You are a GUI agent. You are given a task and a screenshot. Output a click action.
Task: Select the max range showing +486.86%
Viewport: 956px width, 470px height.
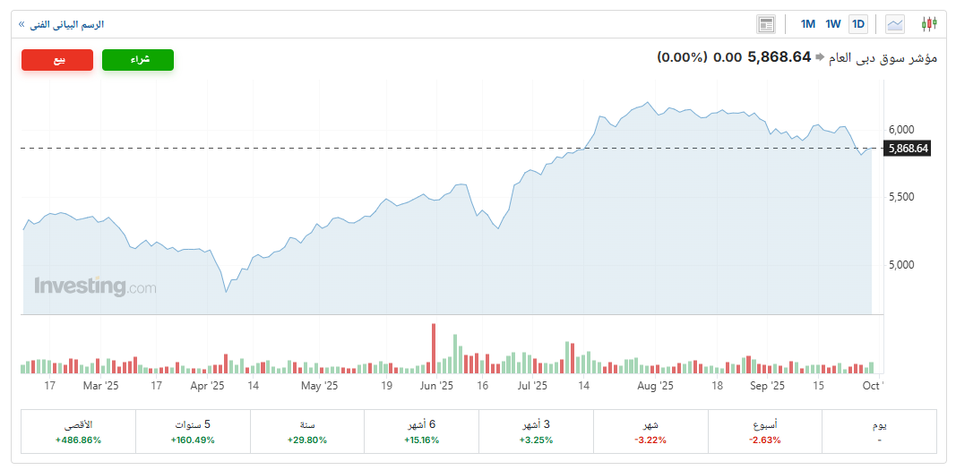pyautogui.click(x=79, y=432)
